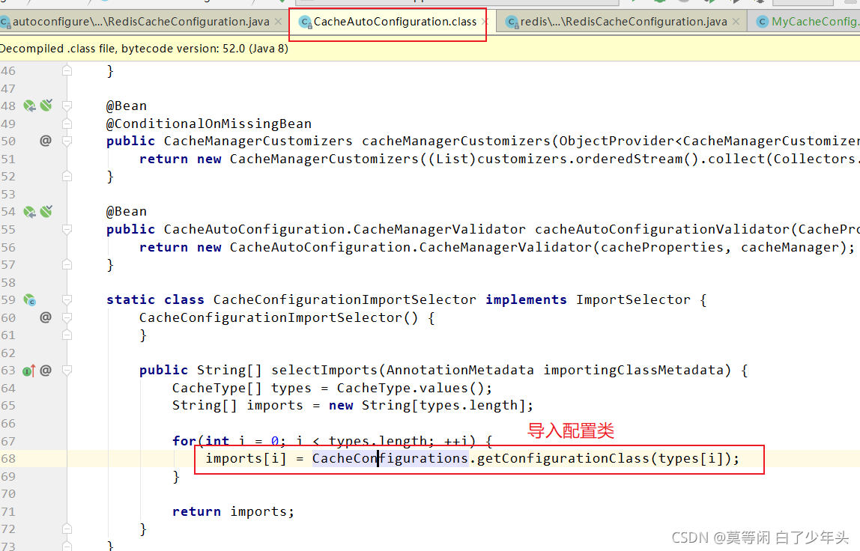The image size is (860, 551).
Task: Click the ImportSelector interface name
Action: pos(634,300)
